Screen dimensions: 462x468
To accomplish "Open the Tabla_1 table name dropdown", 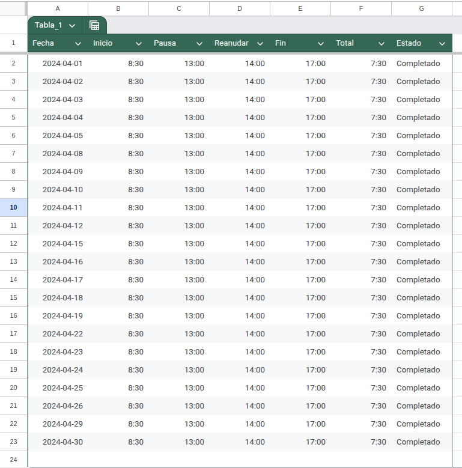I will pyautogui.click(x=72, y=25).
